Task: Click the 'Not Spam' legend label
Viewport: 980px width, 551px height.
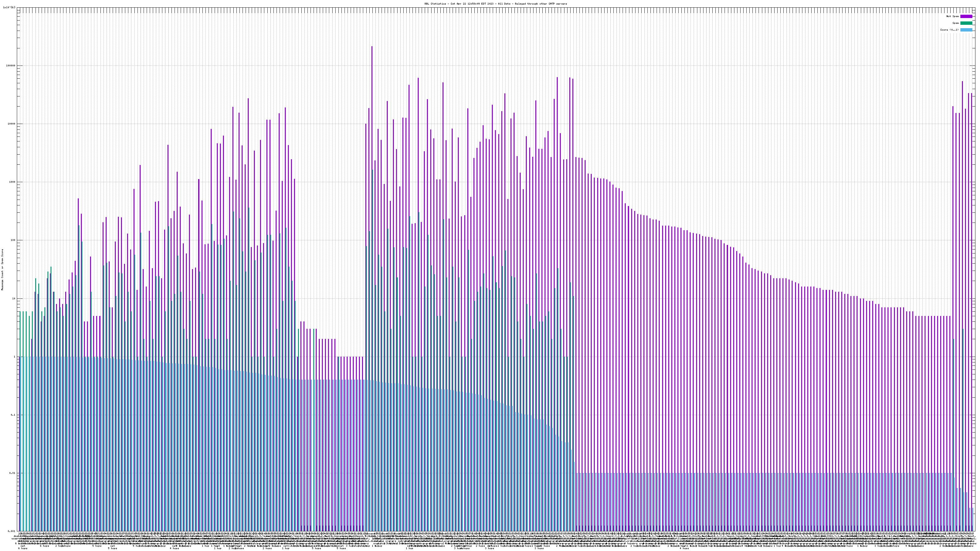Action: click(953, 16)
